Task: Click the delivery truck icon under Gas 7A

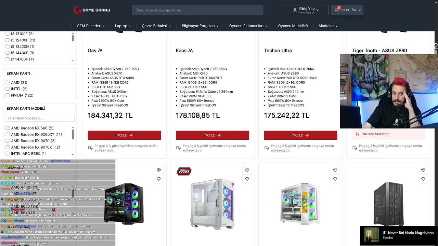Action: [x=90, y=148]
